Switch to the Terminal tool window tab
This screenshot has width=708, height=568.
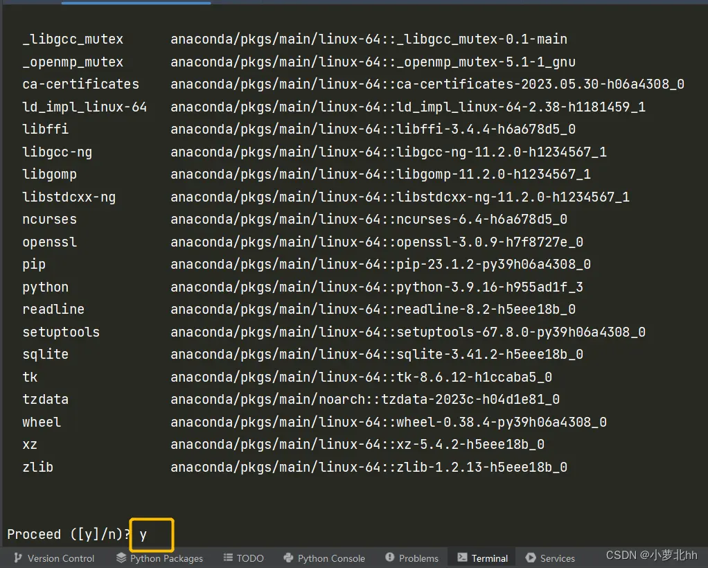point(483,558)
